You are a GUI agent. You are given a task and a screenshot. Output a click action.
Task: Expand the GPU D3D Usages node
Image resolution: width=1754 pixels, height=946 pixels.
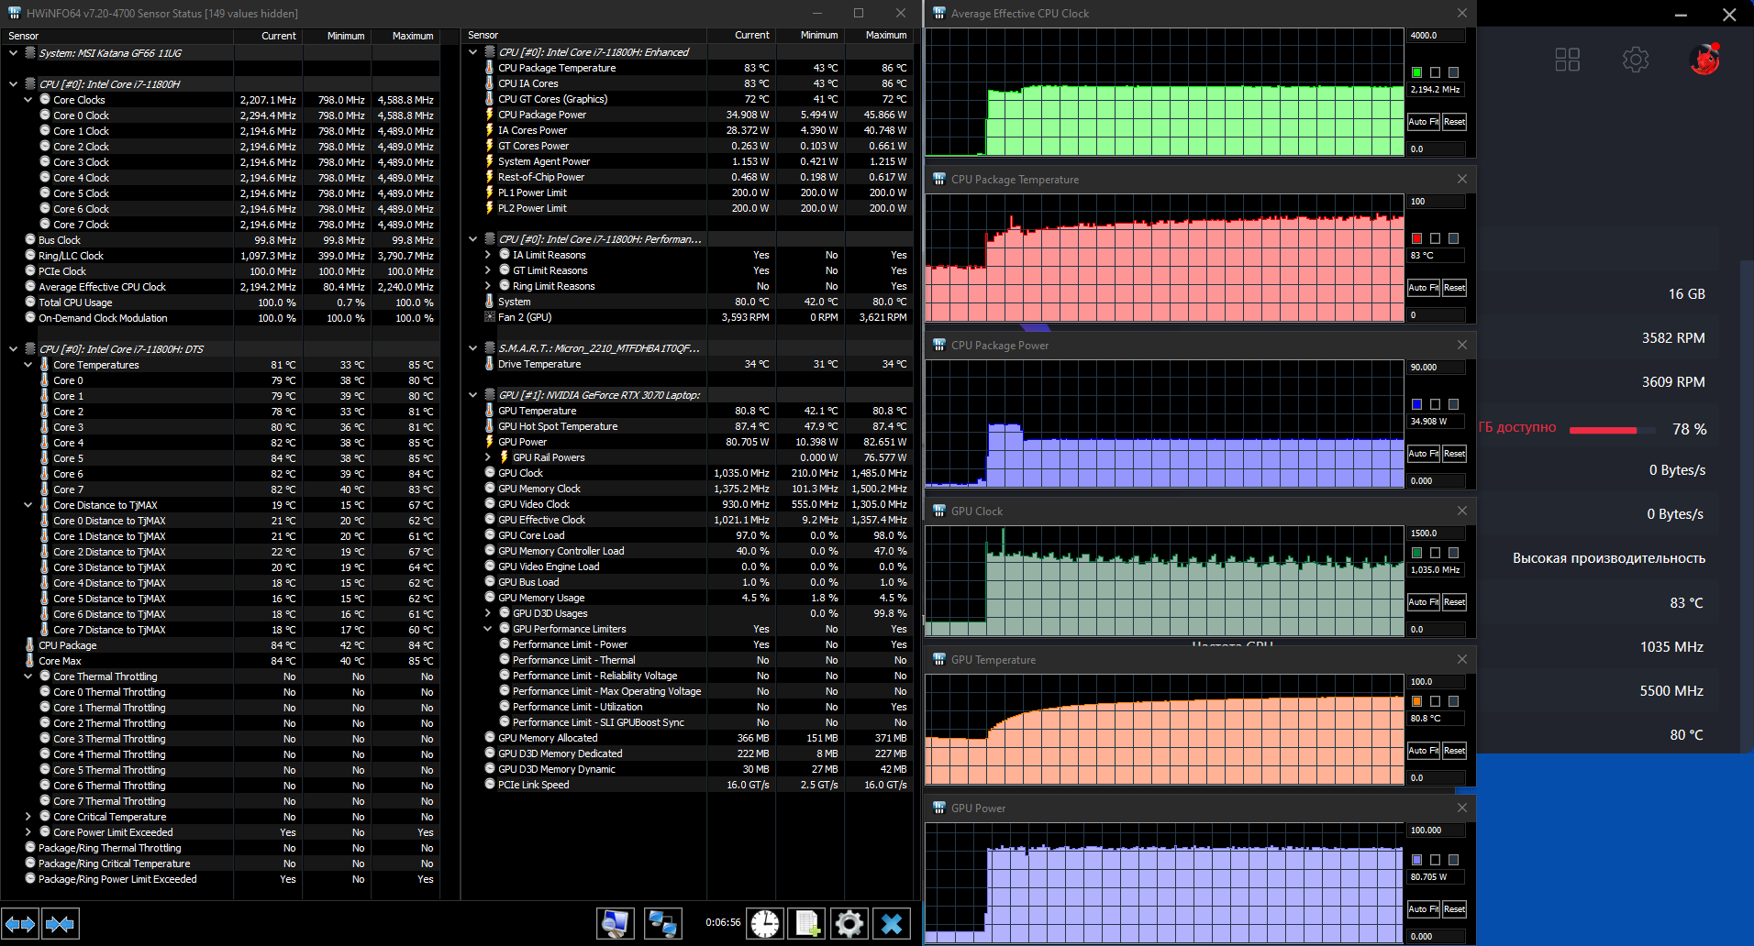coord(488,613)
